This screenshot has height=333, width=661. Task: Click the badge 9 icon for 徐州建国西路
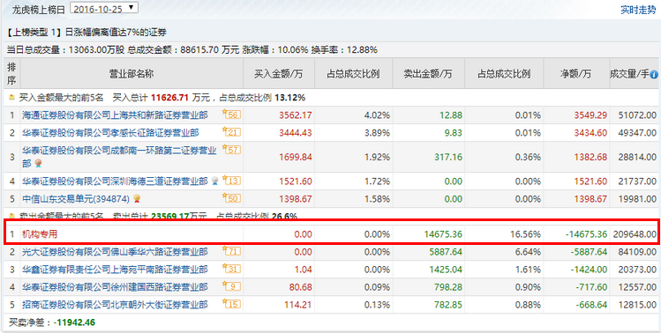tap(231, 286)
